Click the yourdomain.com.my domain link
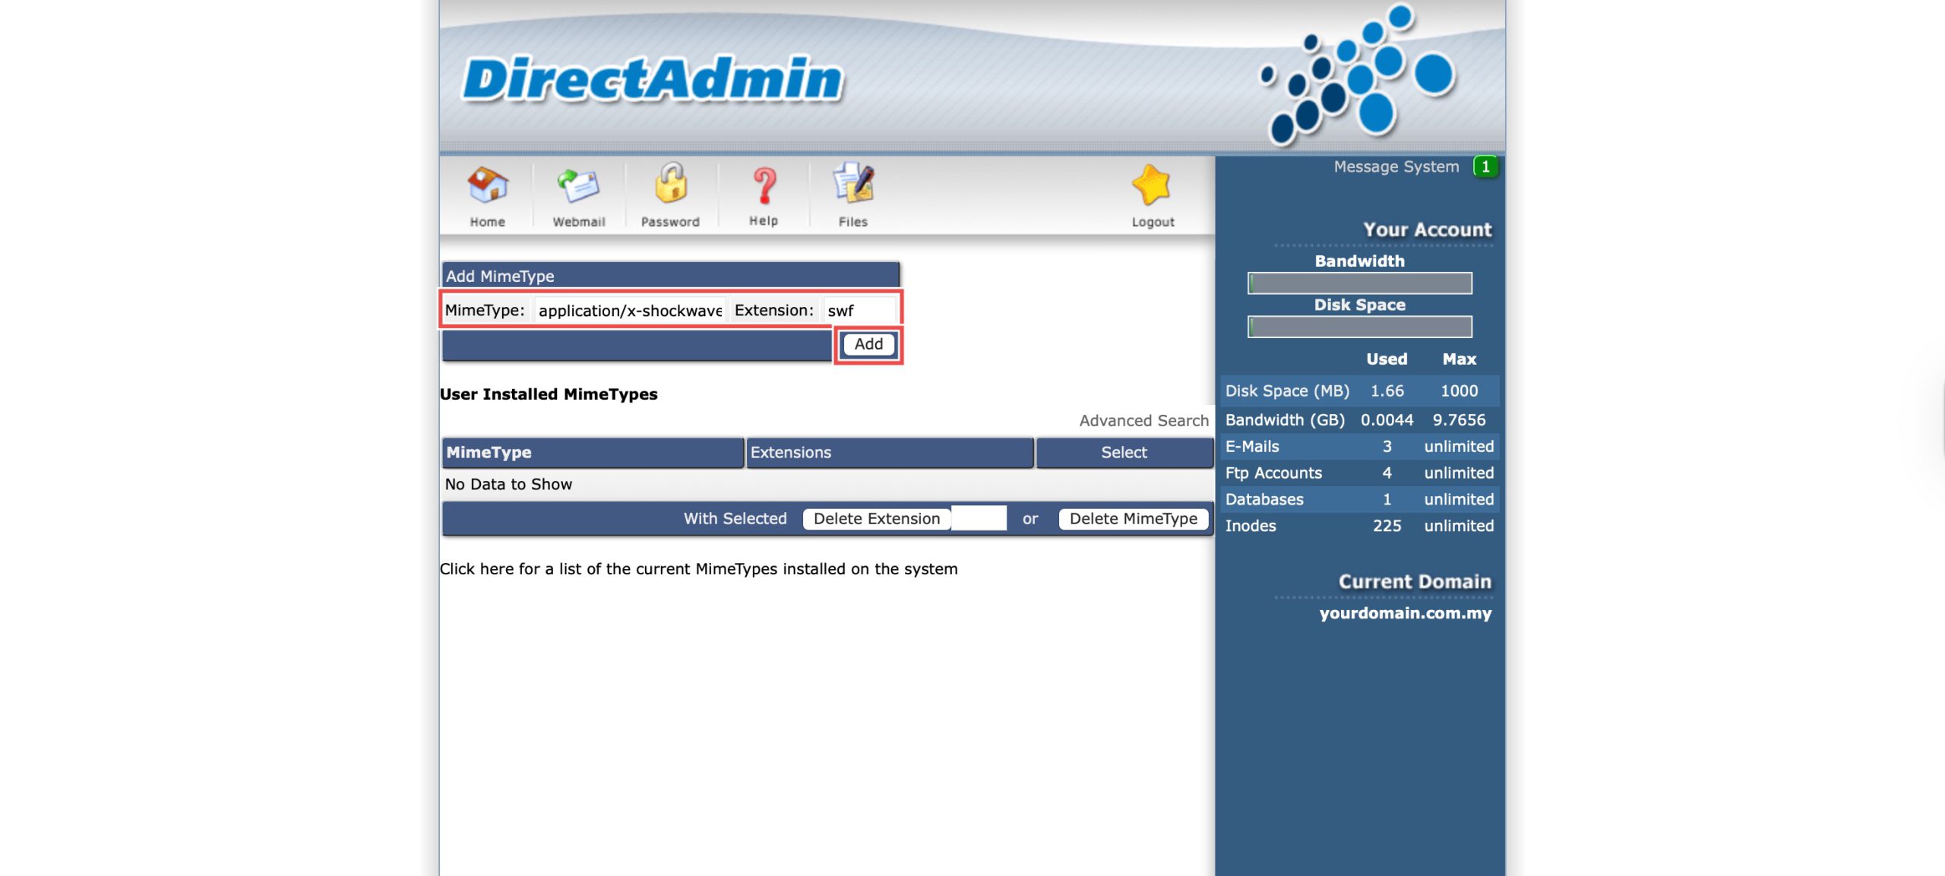Viewport: 1945px width, 876px height. click(1405, 613)
